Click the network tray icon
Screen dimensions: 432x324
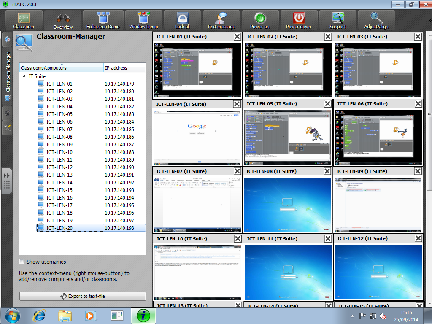373,316
